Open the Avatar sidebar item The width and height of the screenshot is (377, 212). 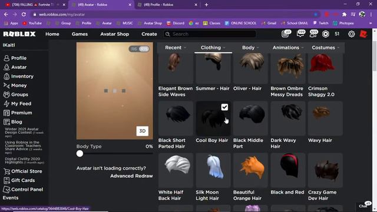coord(15,67)
